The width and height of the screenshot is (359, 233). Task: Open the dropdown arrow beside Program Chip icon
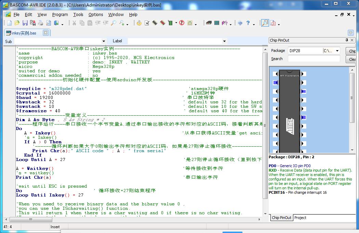(176, 23)
